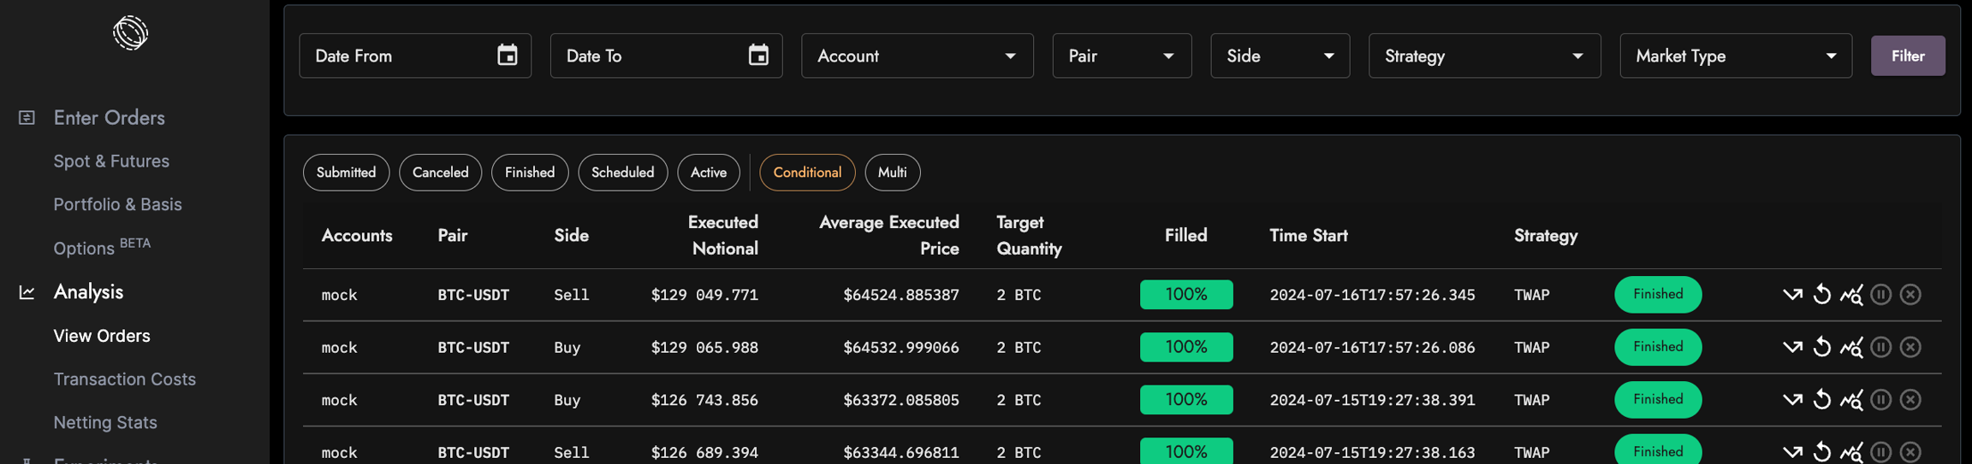Enable the Submitted status filter chip
Image resolution: width=1972 pixels, height=464 pixels.
[346, 173]
